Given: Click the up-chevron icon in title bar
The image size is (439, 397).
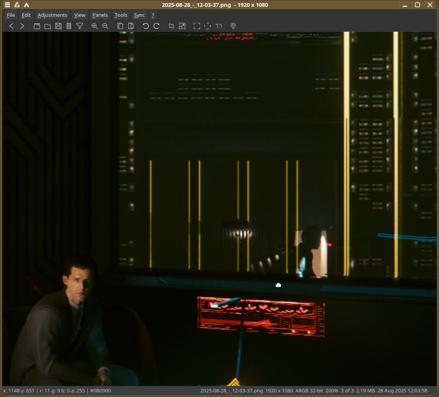Looking at the screenshot, I should coord(26,5).
